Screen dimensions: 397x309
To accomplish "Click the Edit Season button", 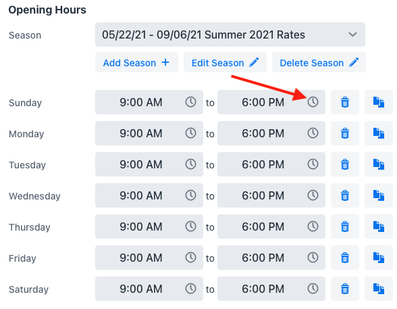I will (x=225, y=62).
